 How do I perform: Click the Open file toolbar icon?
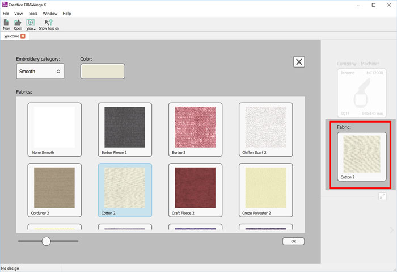pos(18,24)
